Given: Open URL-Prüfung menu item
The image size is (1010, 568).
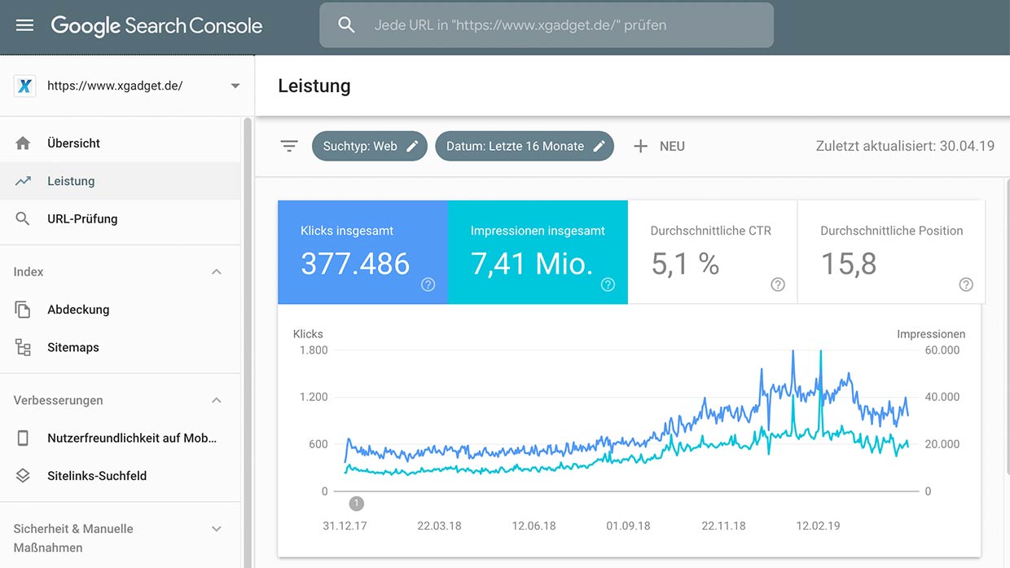Looking at the screenshot, I should (x=121, y=218).
